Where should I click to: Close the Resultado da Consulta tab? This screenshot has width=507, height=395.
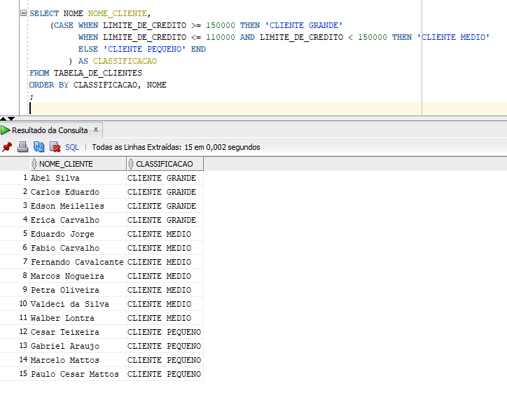tap(97, 130)
